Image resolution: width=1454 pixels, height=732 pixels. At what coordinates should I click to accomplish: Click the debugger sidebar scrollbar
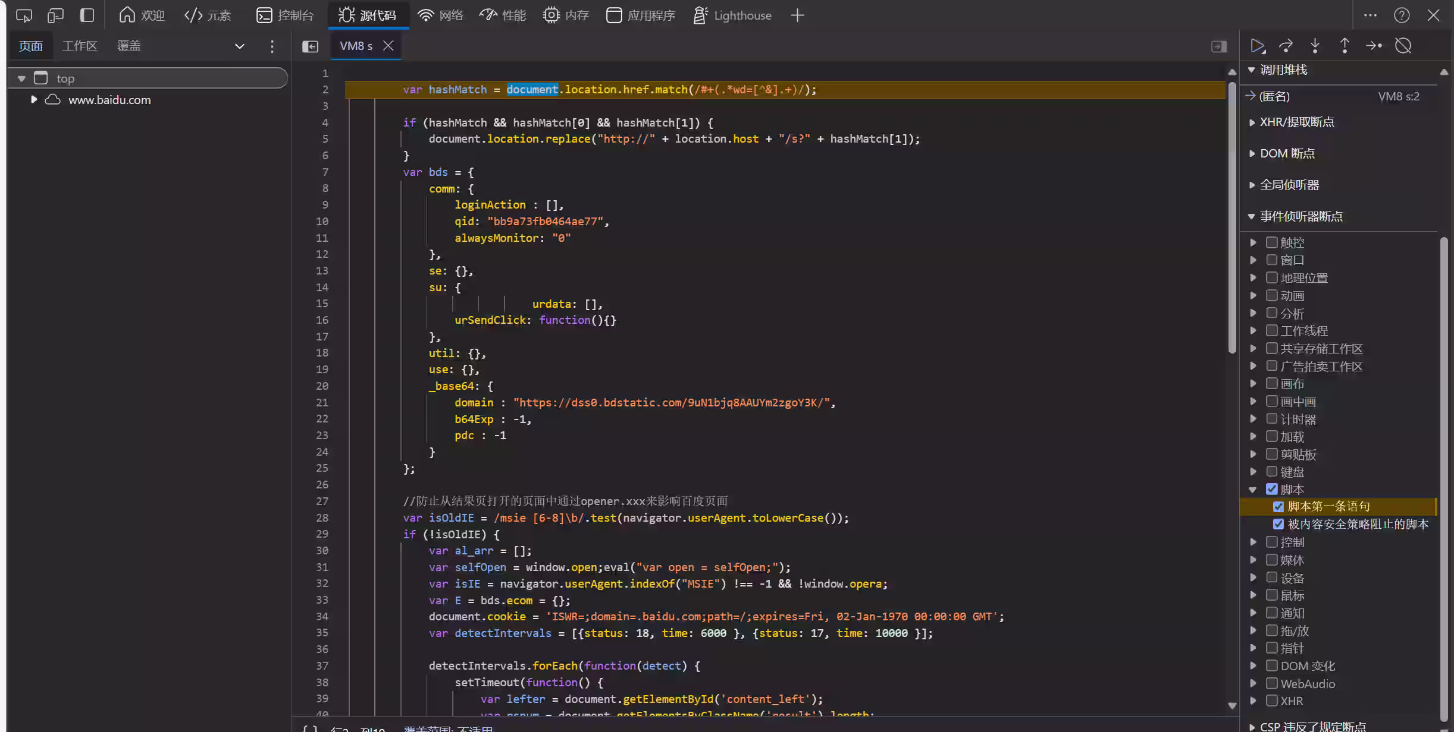pos(1444,478)
